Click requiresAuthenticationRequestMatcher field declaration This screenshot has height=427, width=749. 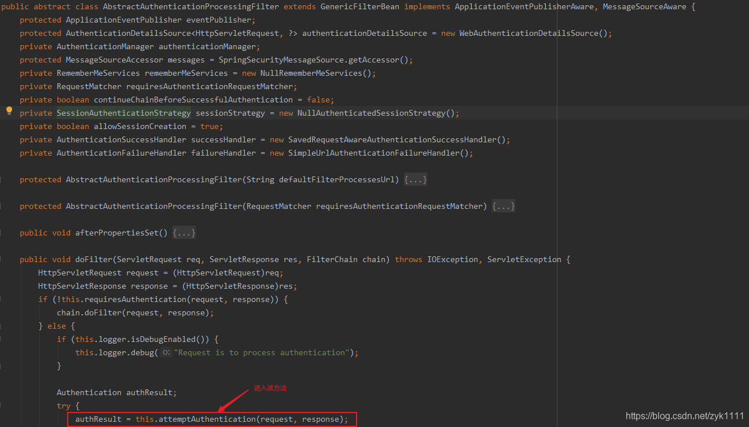[209, 87]
